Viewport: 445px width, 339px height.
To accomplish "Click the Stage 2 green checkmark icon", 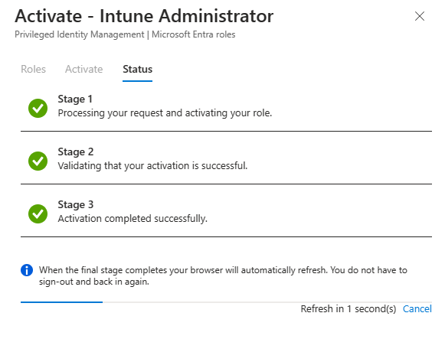I will click(38, 161).
